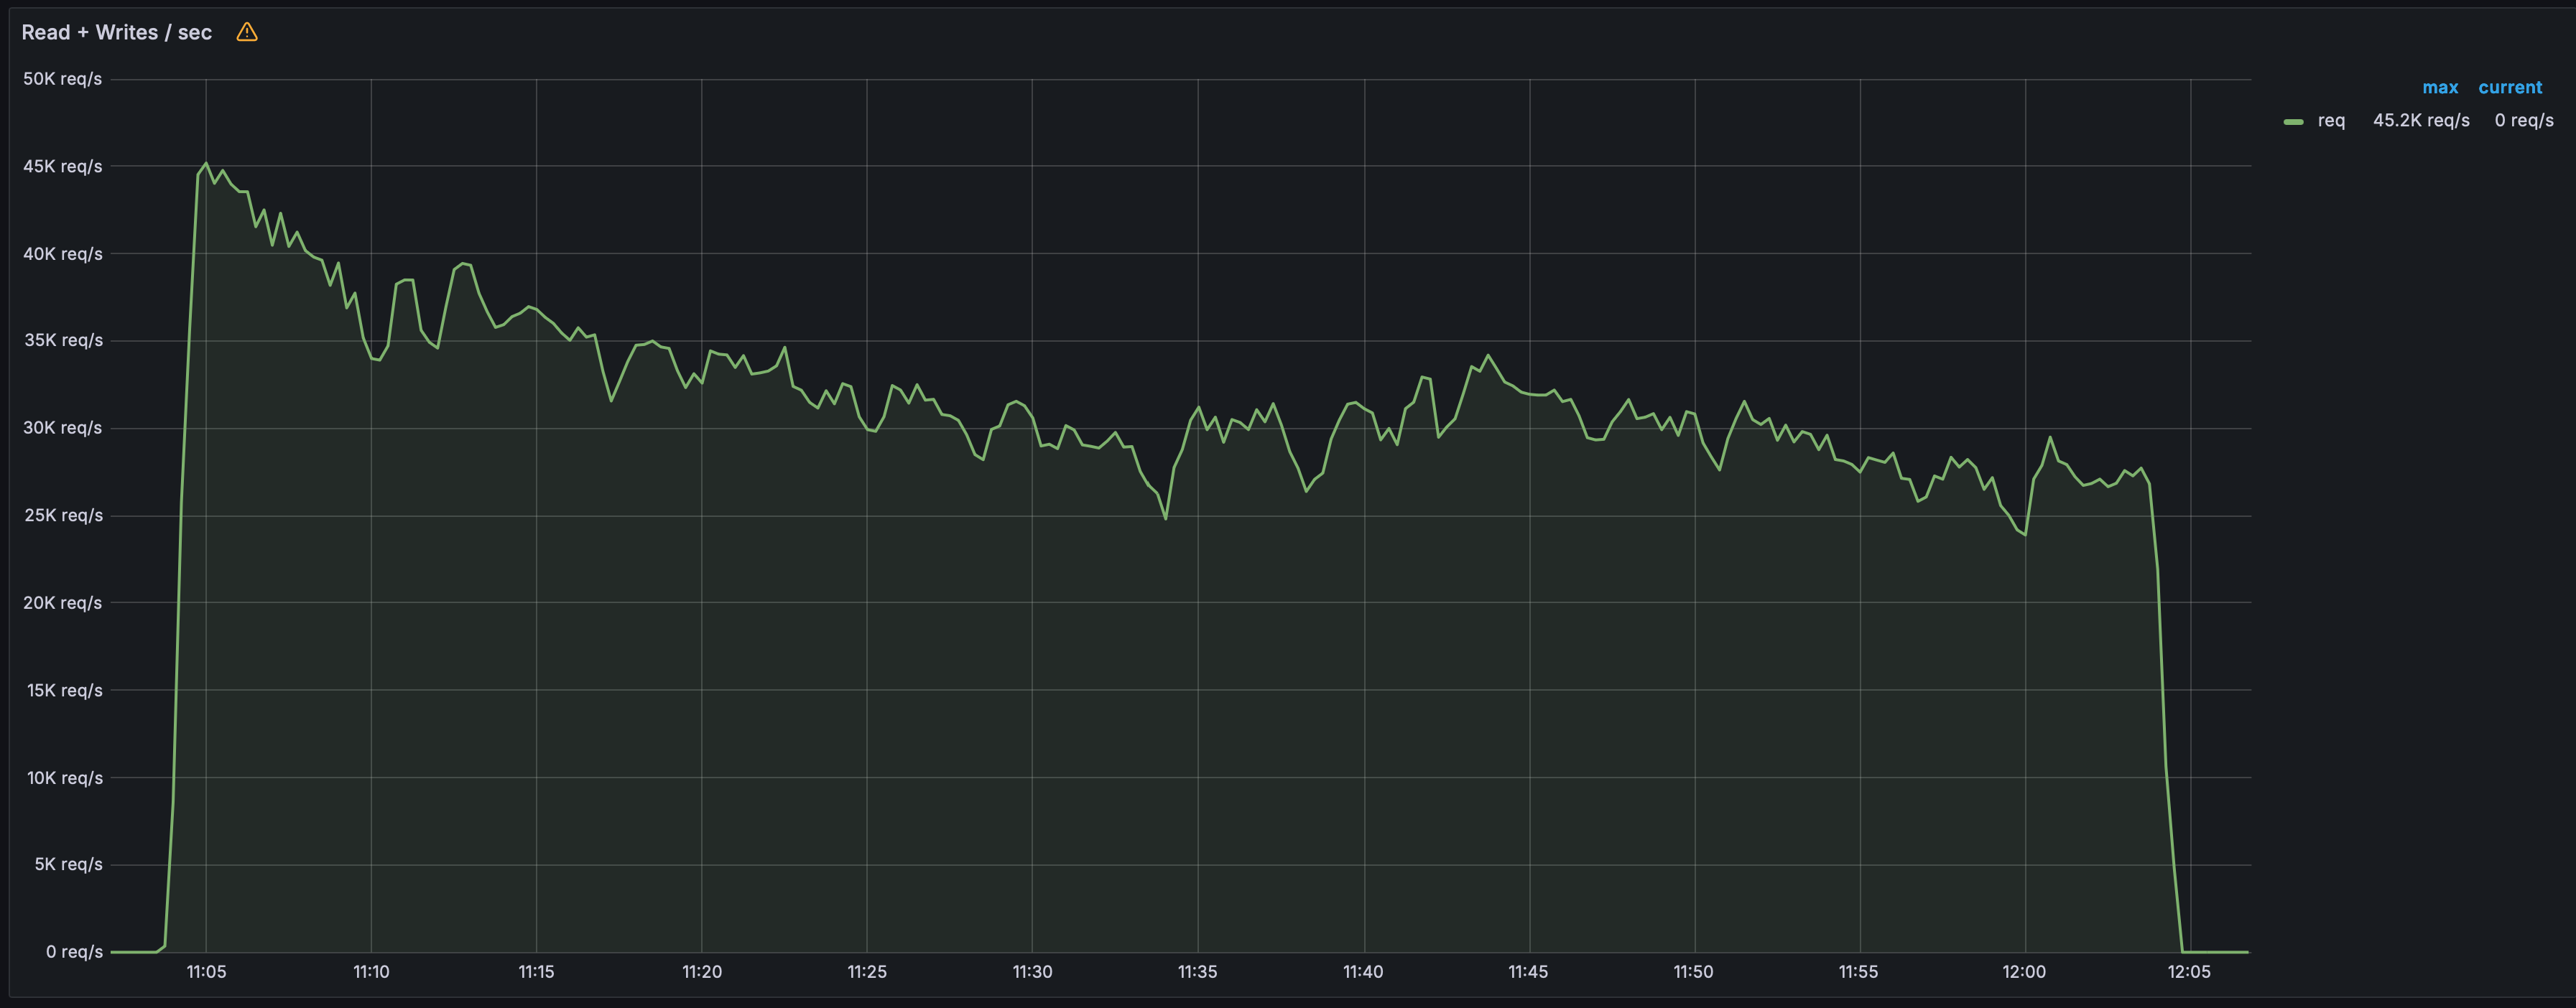The image size is (2576, 1008).
Task: Click the 11:45 time axis label
Action: pyautogui.click(x=1528, y=972)
